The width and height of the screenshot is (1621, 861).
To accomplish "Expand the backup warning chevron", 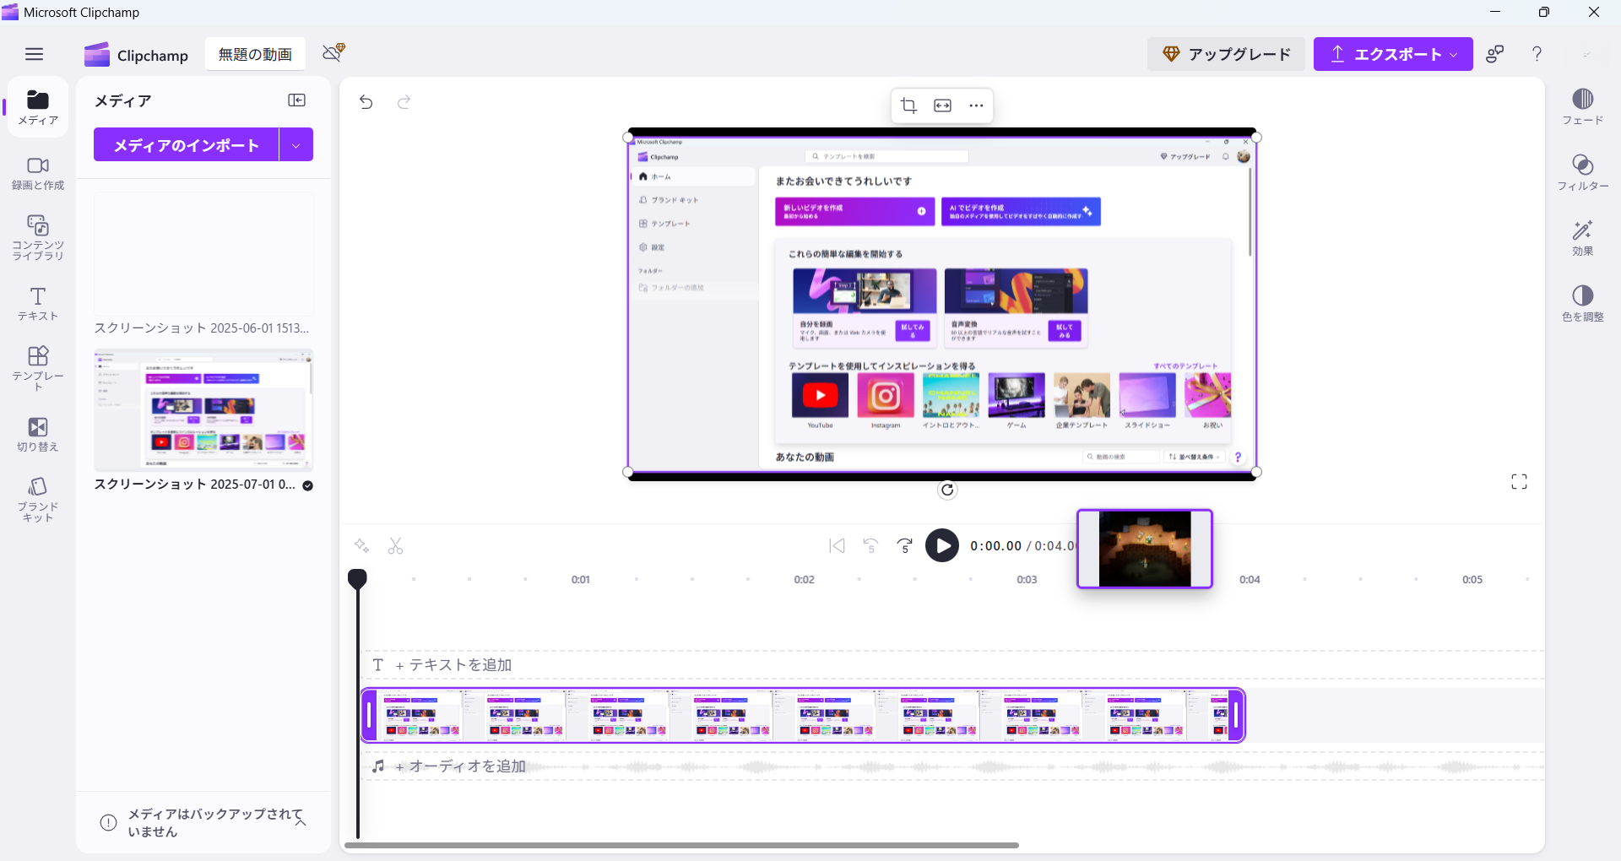I will click(301, 821).
